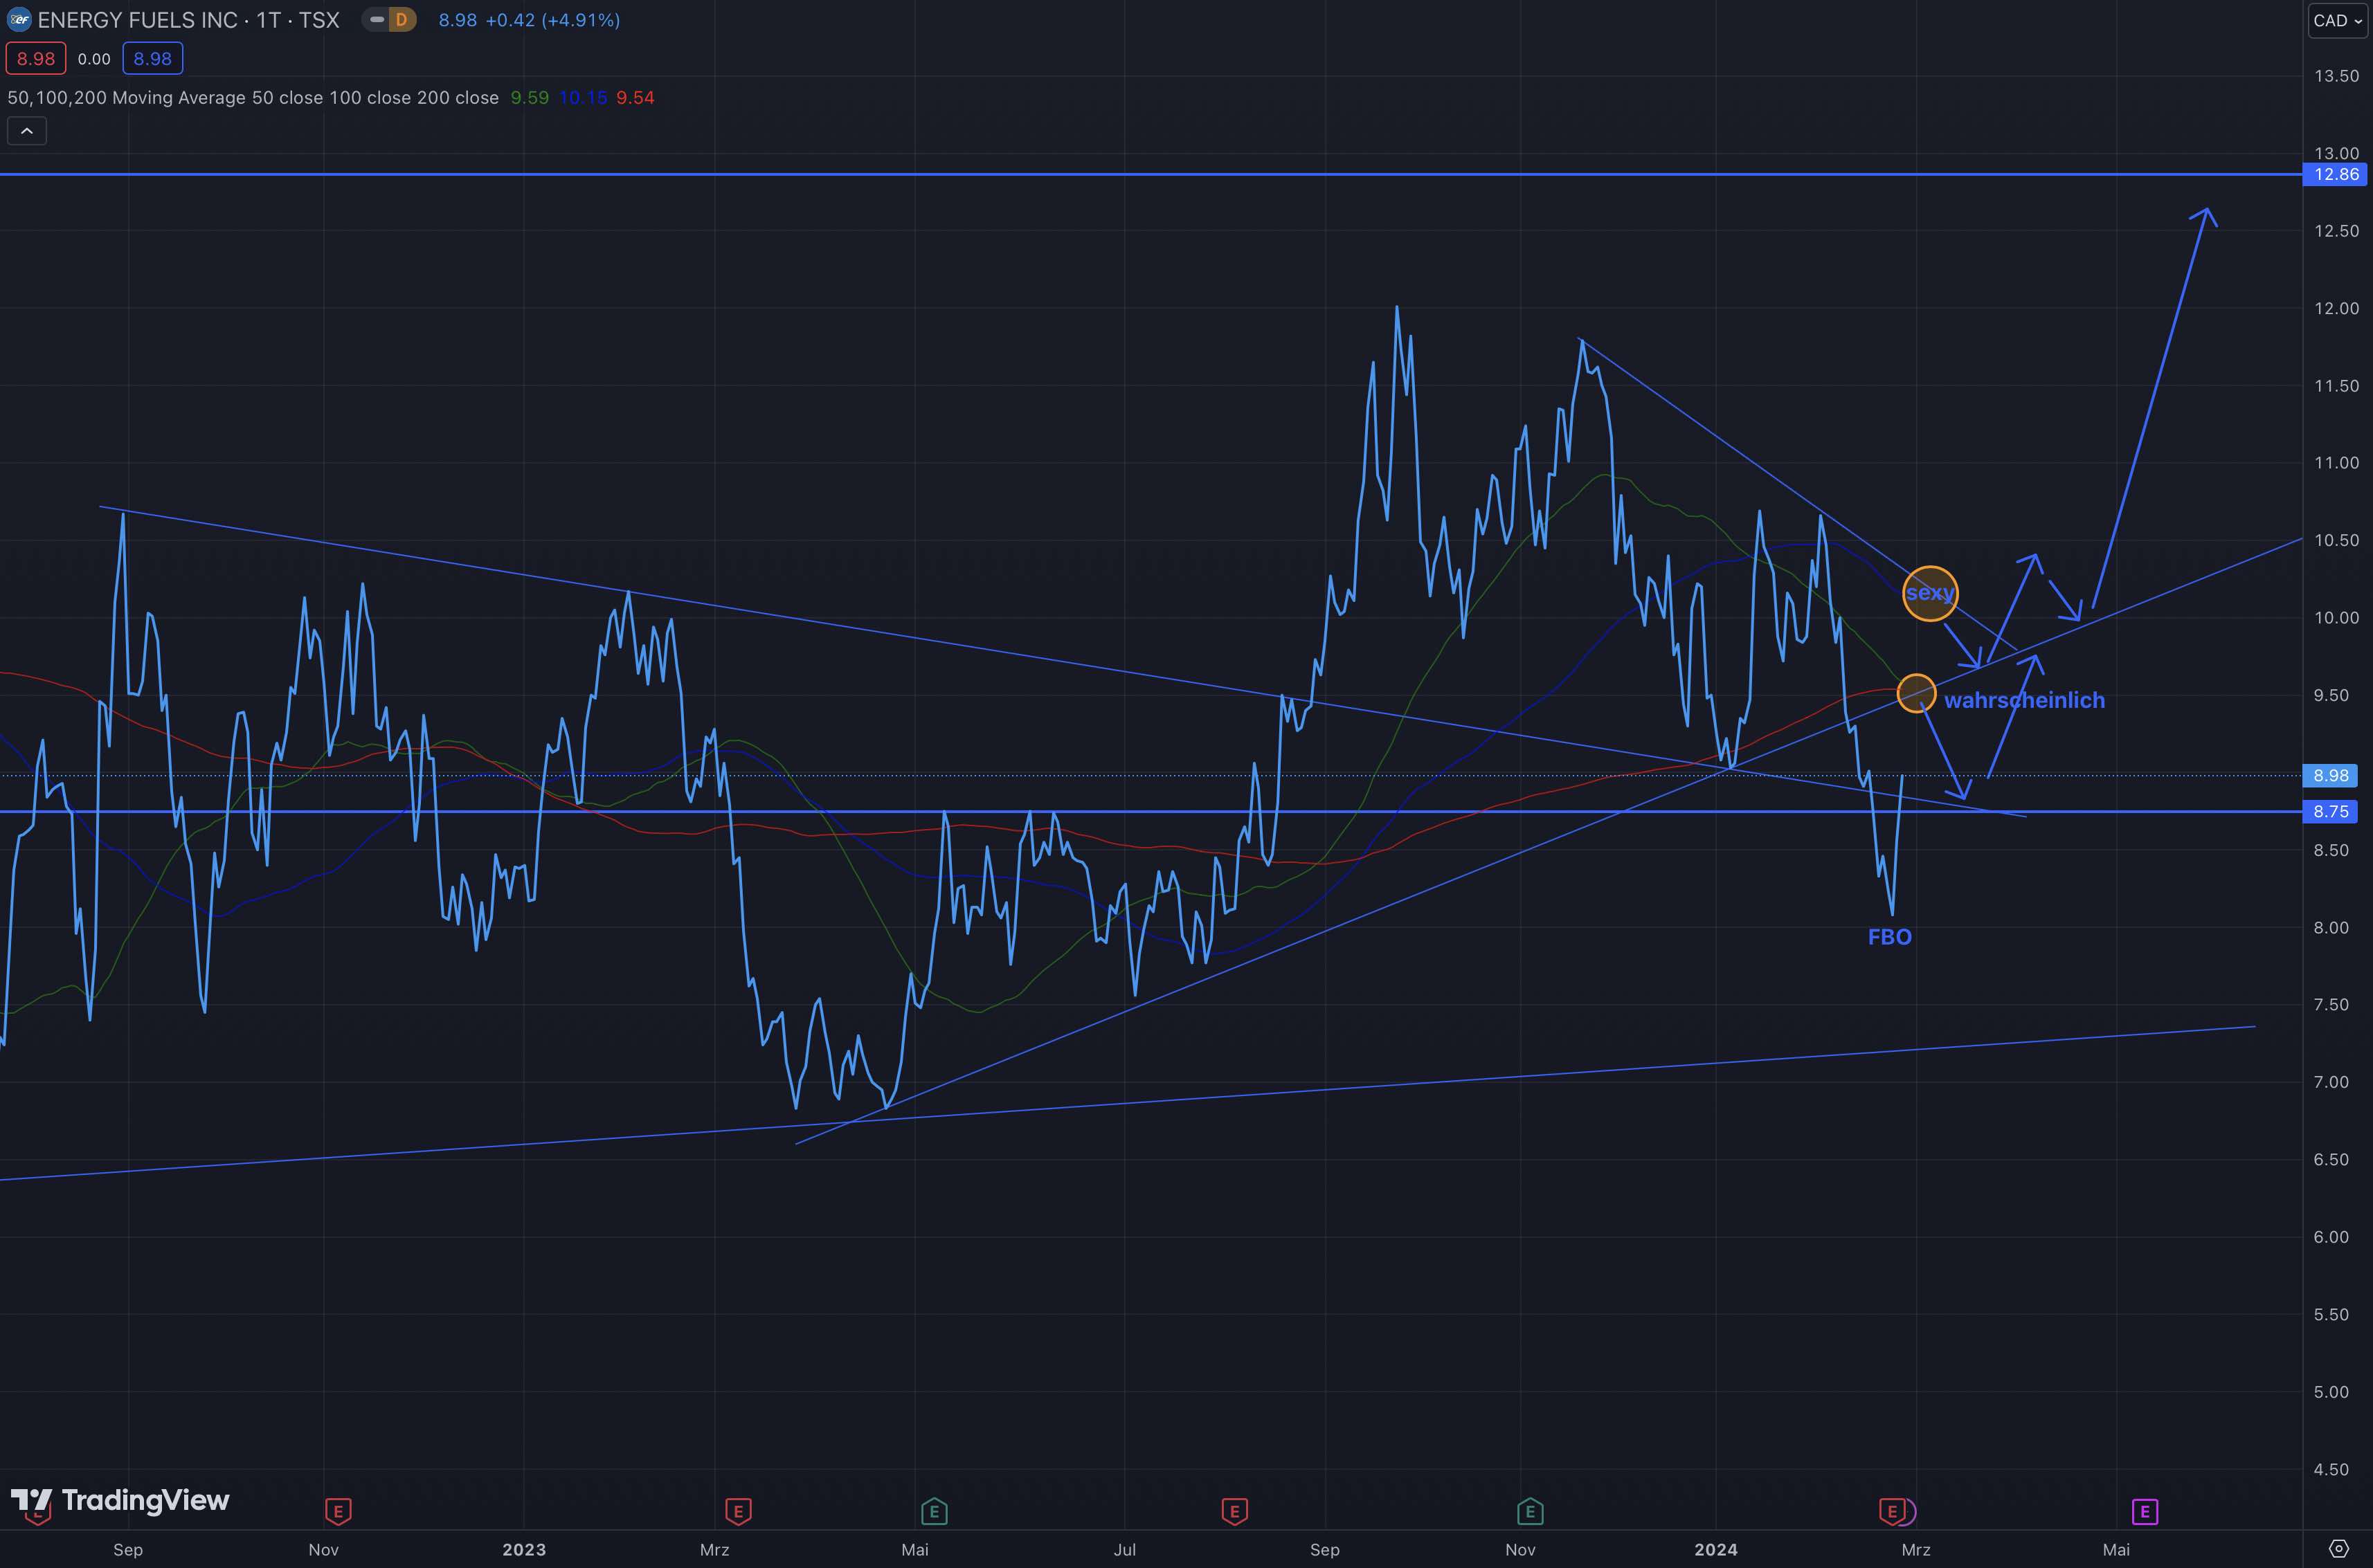This screenshot has width=2373, height=1568.
Task: Click the 8.75 horizontal line price label
Action: pos(2330,812)
